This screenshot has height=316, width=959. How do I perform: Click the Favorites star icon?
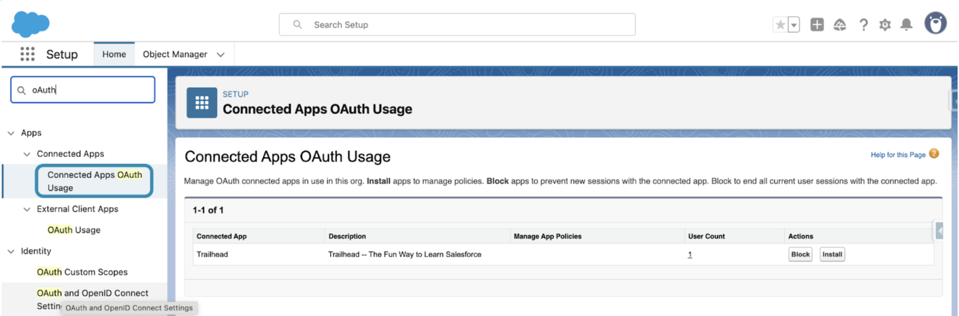(x=780, y=25)
